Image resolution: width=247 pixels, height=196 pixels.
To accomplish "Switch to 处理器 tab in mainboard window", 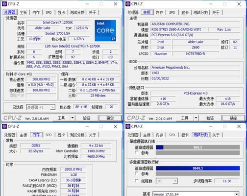I will (133, 12).
